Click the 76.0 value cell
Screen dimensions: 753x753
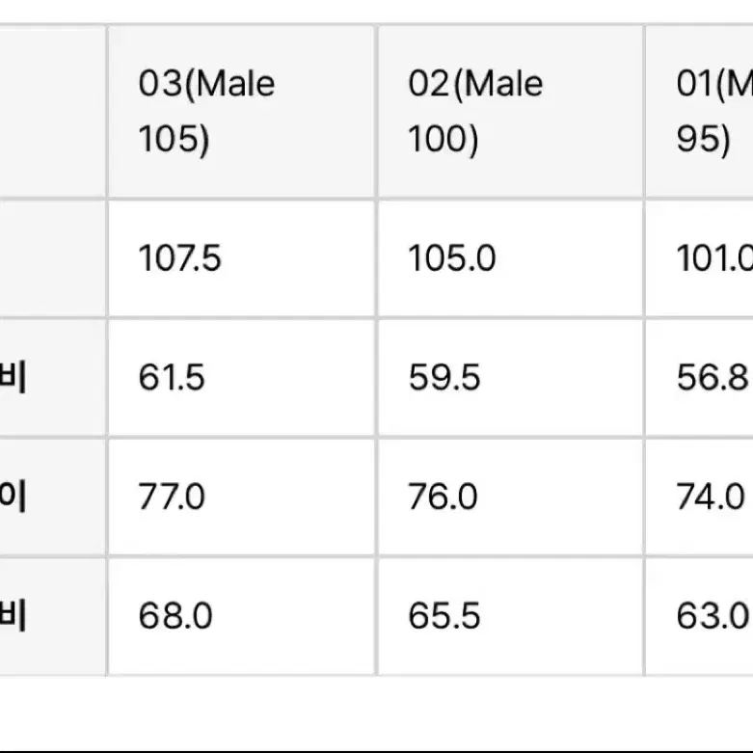click(x=510, y=498)
